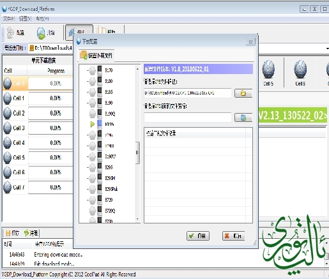The image size is (329, 279).
Task: Browse for CPB file with yellow folder button
Action: (243, 93)
